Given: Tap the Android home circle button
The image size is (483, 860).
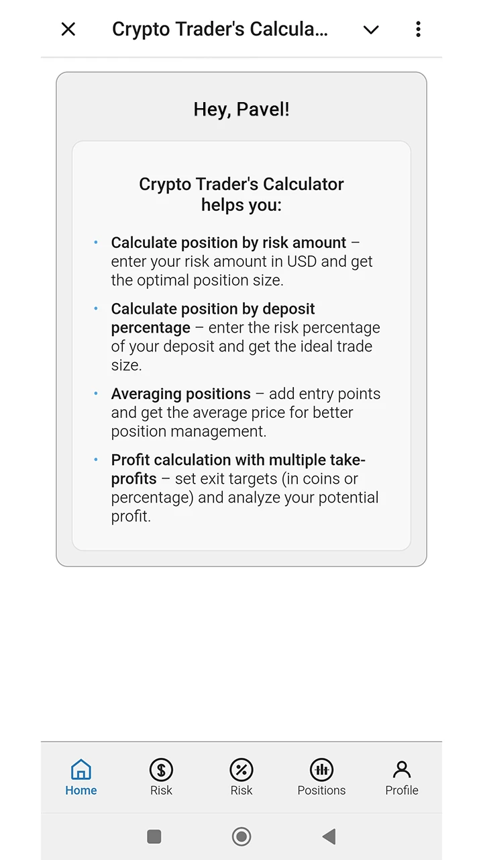Looking at the screenshot, I should click(241, 836).
